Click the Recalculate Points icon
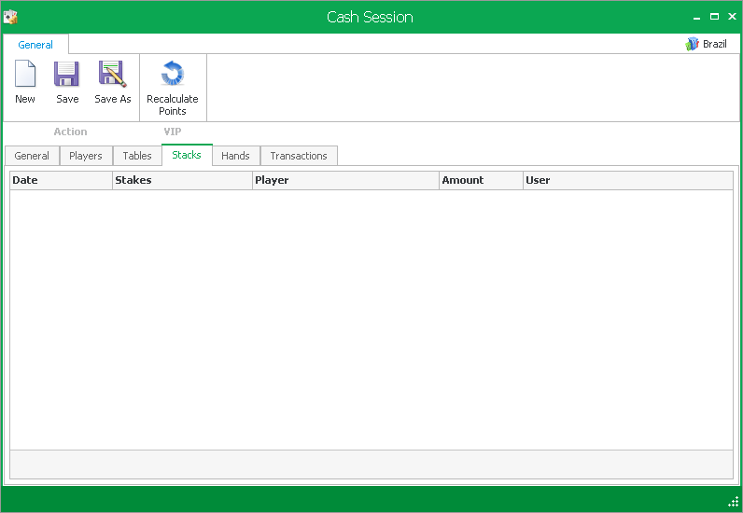743x513 pixels. (x=173, y=74)
